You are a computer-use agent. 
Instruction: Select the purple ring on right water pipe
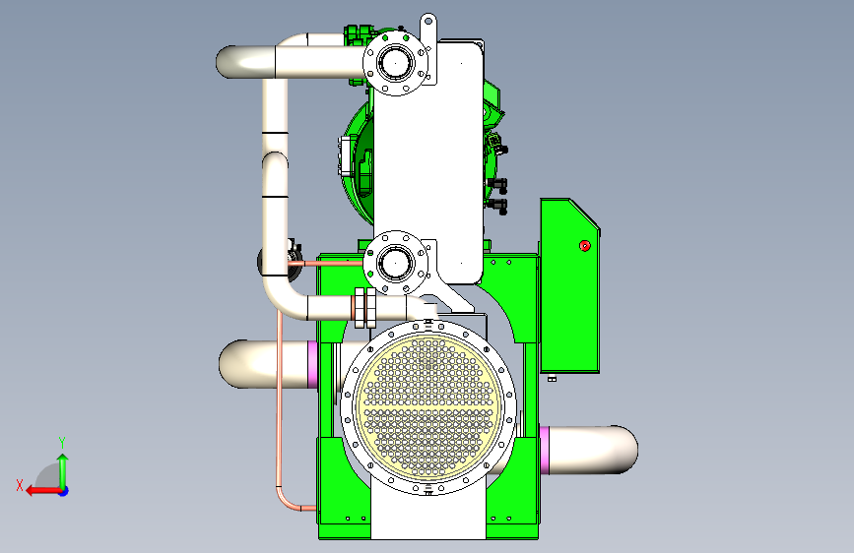(544, 450)
